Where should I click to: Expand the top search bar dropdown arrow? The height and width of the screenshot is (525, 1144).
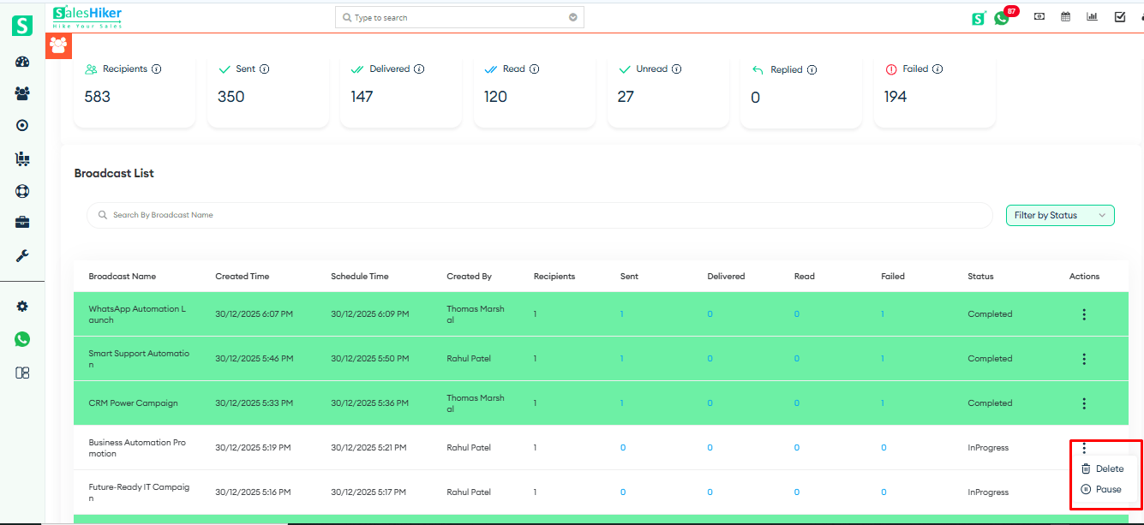(x=573, y=17)
